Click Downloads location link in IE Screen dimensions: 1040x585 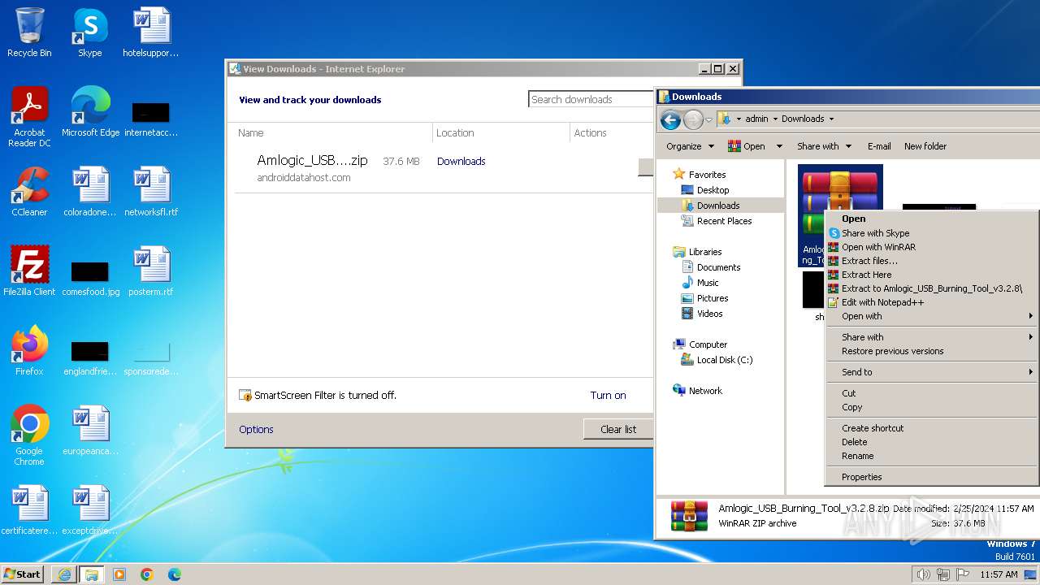coord(461,162)
